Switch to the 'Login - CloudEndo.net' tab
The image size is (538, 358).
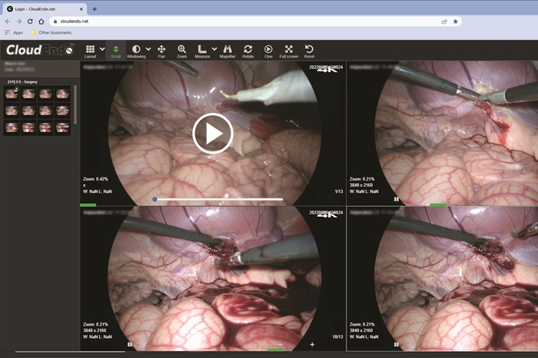44,9
